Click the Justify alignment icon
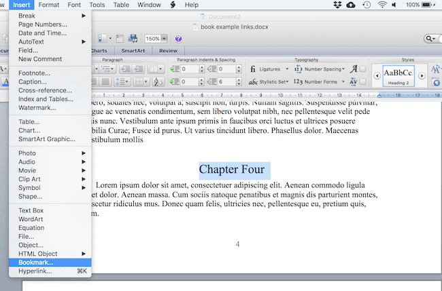This screenshot has height=291, width=442. coord(105,82)
